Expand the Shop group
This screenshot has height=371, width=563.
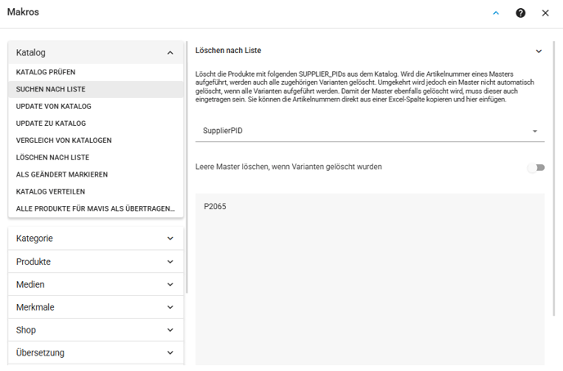tap(96, 330)
